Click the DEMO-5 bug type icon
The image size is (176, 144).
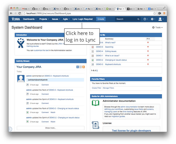[93, 47]
